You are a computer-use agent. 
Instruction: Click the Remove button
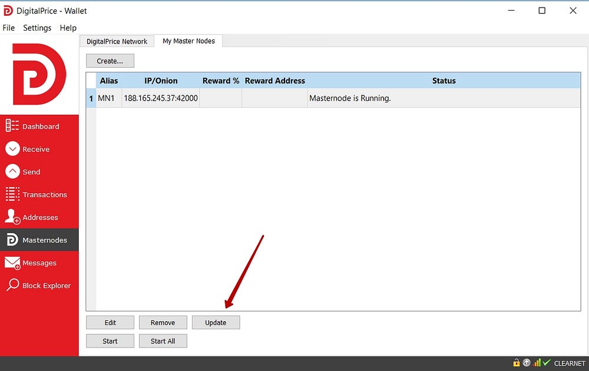coord(163,323)
